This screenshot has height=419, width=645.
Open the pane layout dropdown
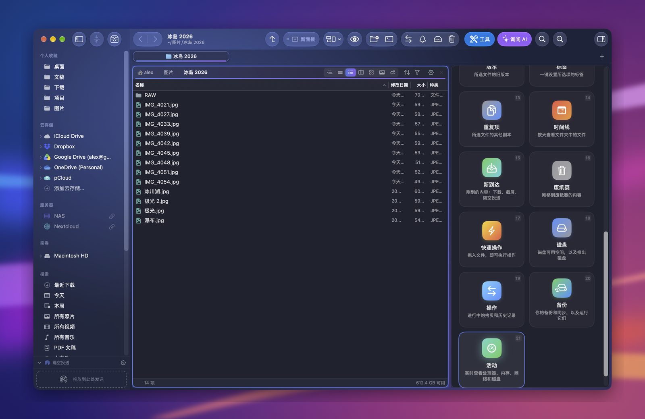pyautogui.click(x=333, y=39)
